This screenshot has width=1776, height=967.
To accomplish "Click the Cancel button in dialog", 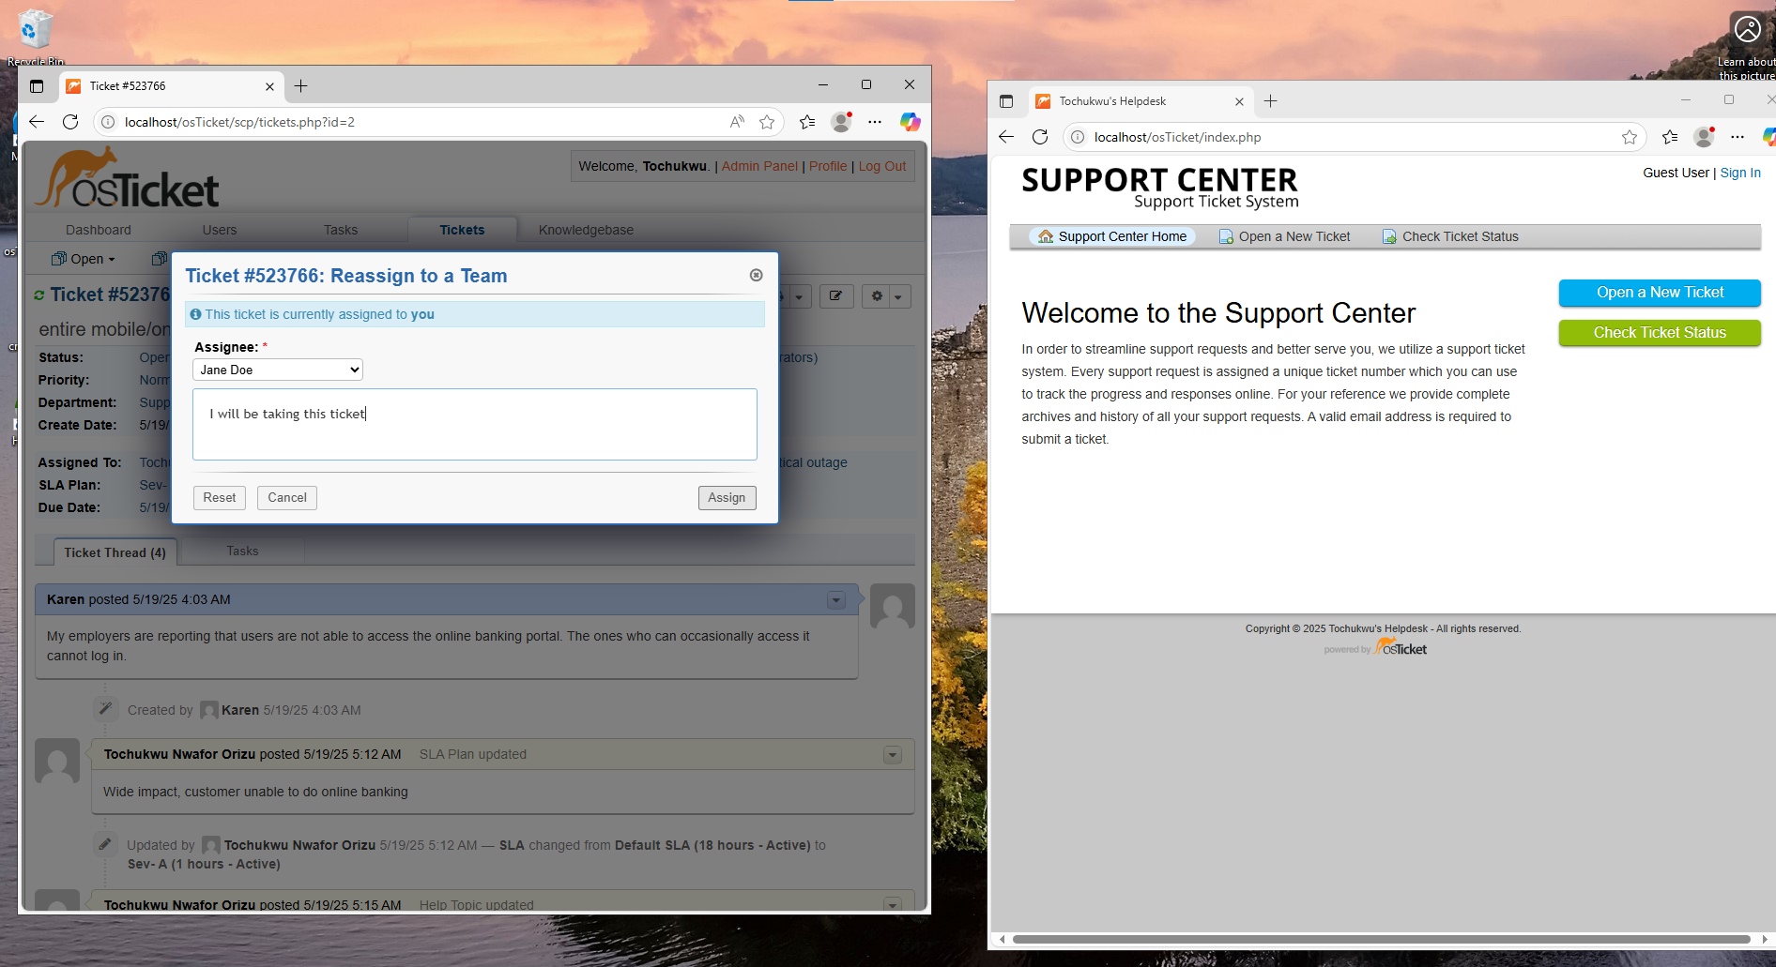I will point(287,498).
